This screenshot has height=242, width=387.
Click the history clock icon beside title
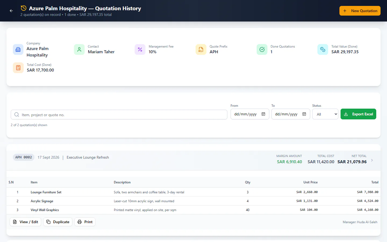[24, 8]
